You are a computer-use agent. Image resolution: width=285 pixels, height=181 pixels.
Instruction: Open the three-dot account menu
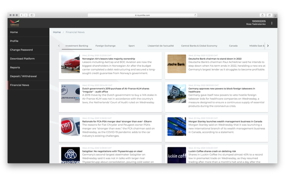click(x=272, y=23)
